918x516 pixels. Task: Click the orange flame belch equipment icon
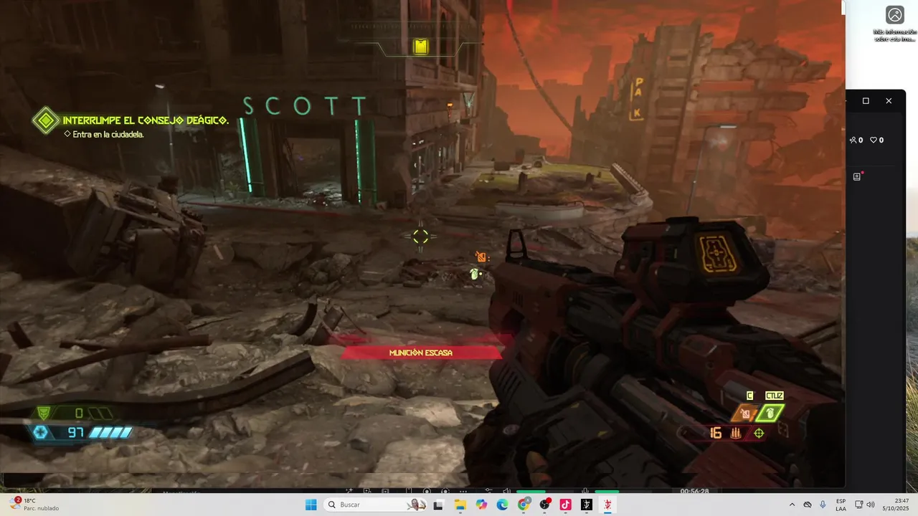746,414
